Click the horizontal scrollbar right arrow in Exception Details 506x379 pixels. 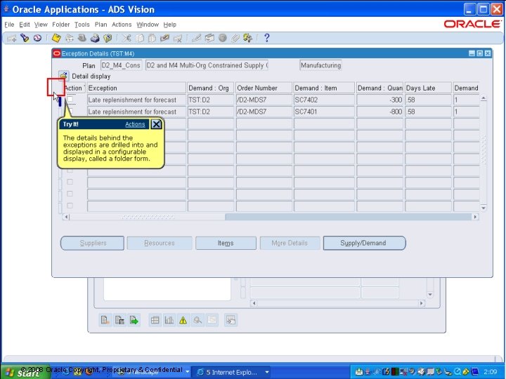pyautogui.click(x=475, y=217)
